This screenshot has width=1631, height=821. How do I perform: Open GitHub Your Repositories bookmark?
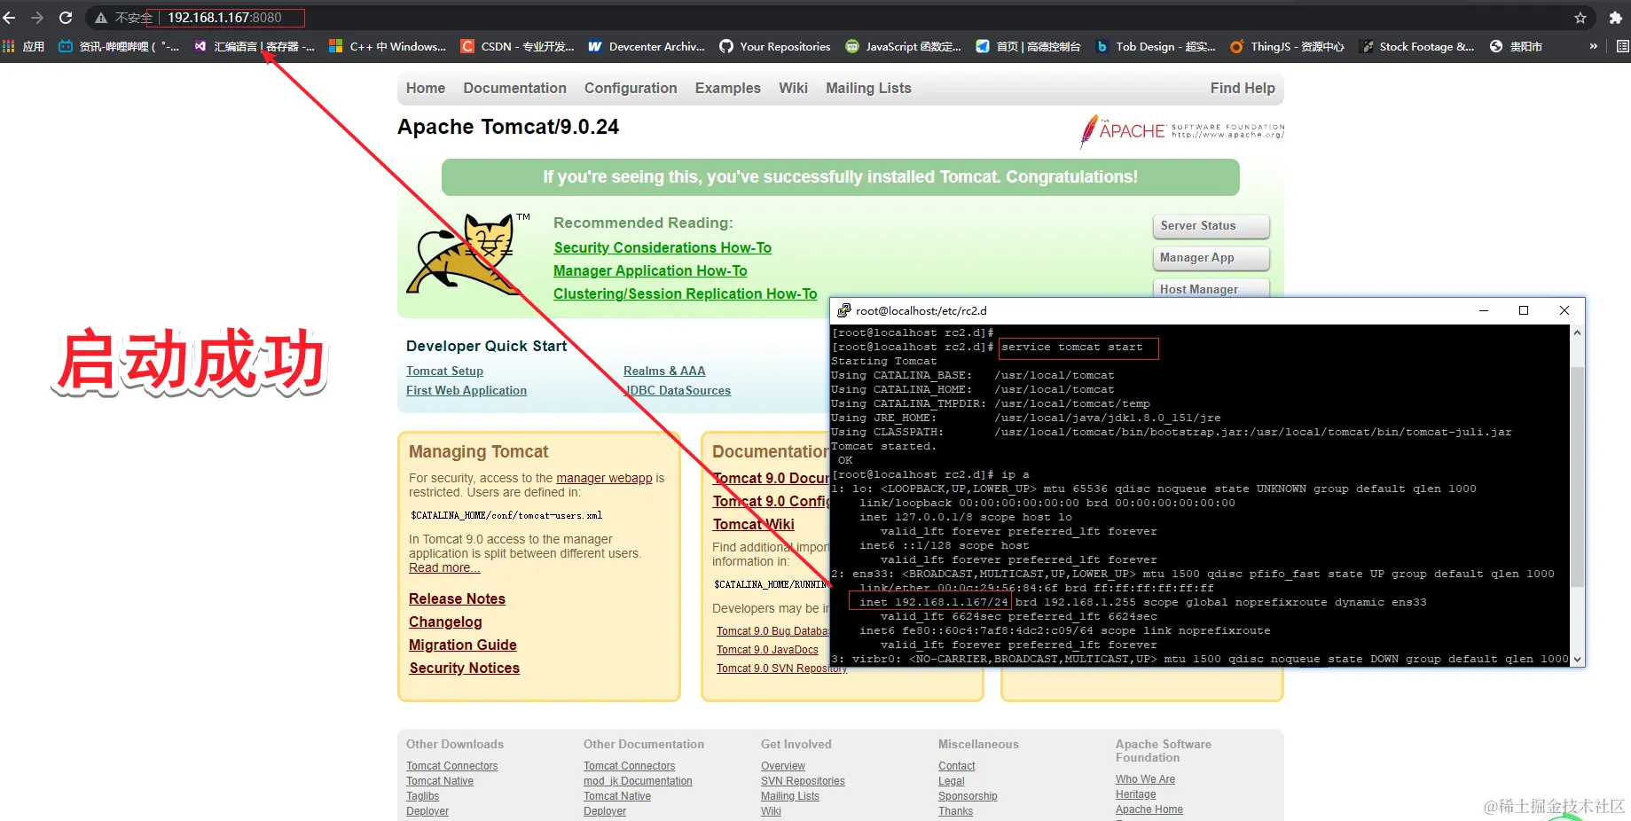pos(775,46)
